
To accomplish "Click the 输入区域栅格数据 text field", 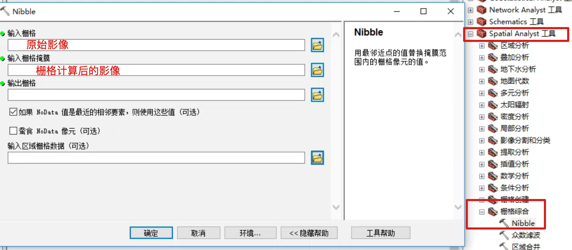I will click(156, 158).
